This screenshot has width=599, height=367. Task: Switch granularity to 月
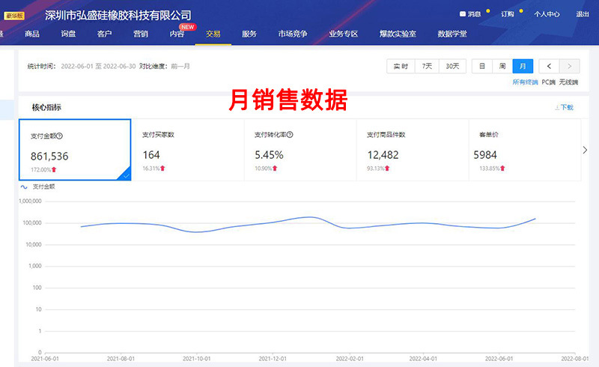click(523, 66)
